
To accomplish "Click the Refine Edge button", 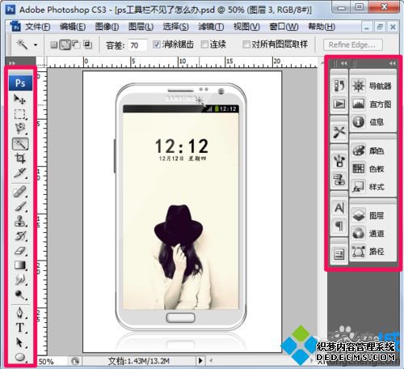I will [353, 45].
